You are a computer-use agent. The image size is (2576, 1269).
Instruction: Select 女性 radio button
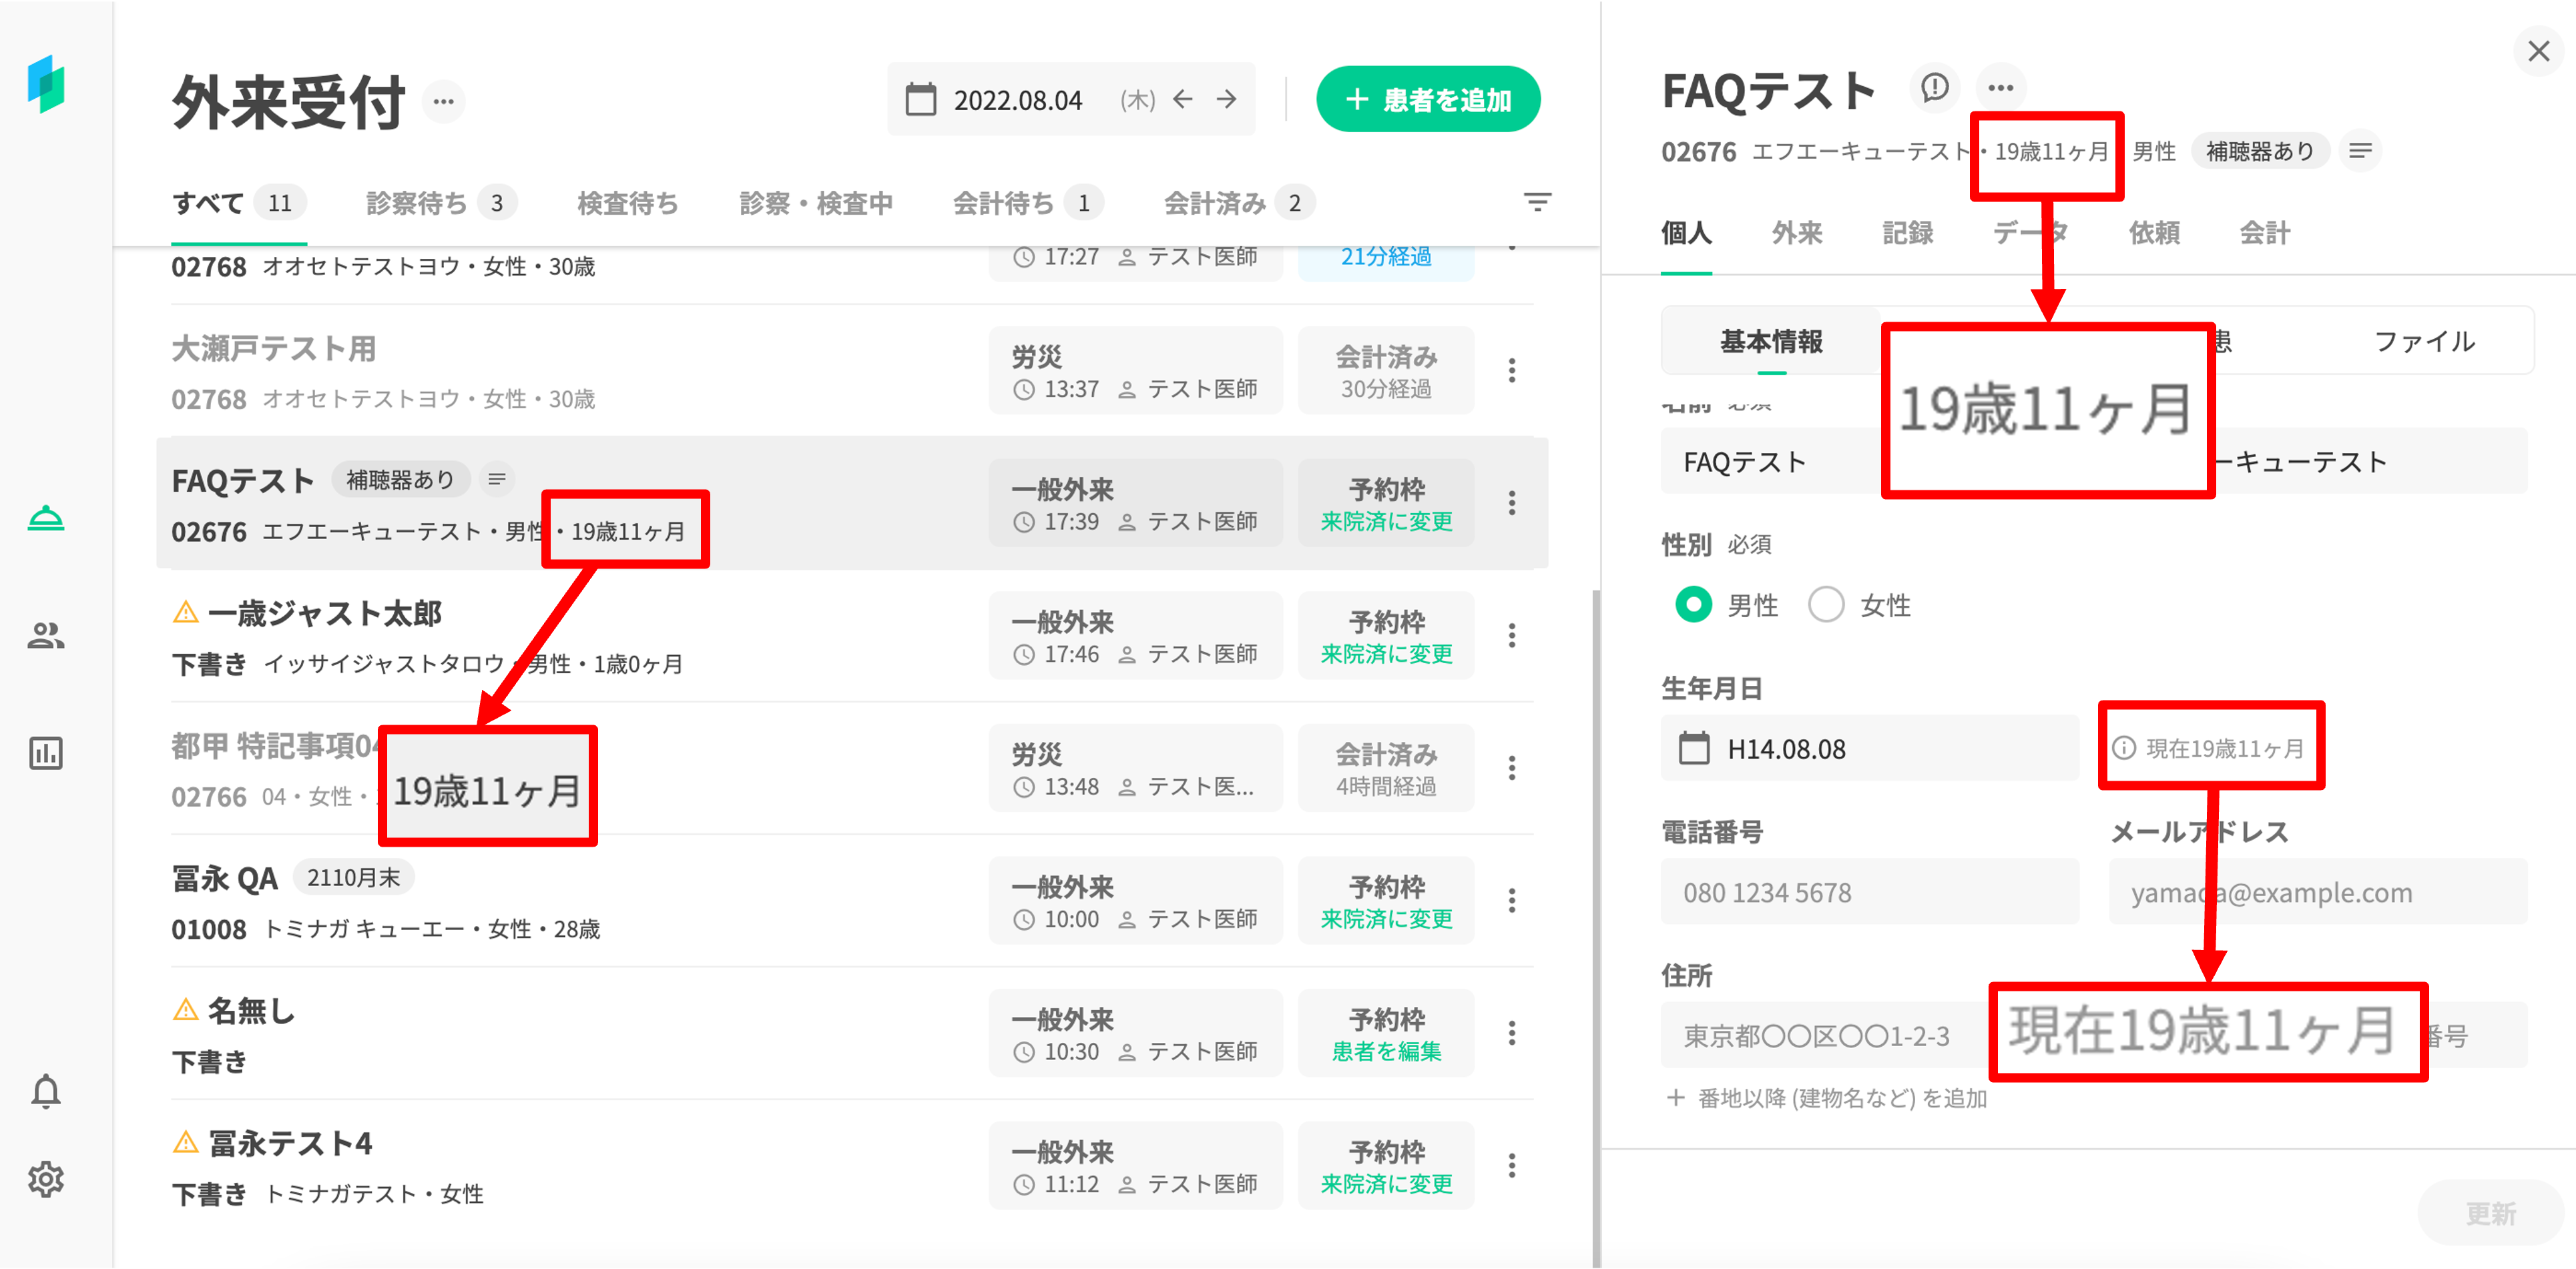click(x=1826, y=604)
